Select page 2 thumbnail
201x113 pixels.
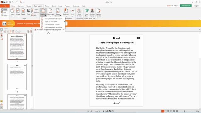pos(17,77)
